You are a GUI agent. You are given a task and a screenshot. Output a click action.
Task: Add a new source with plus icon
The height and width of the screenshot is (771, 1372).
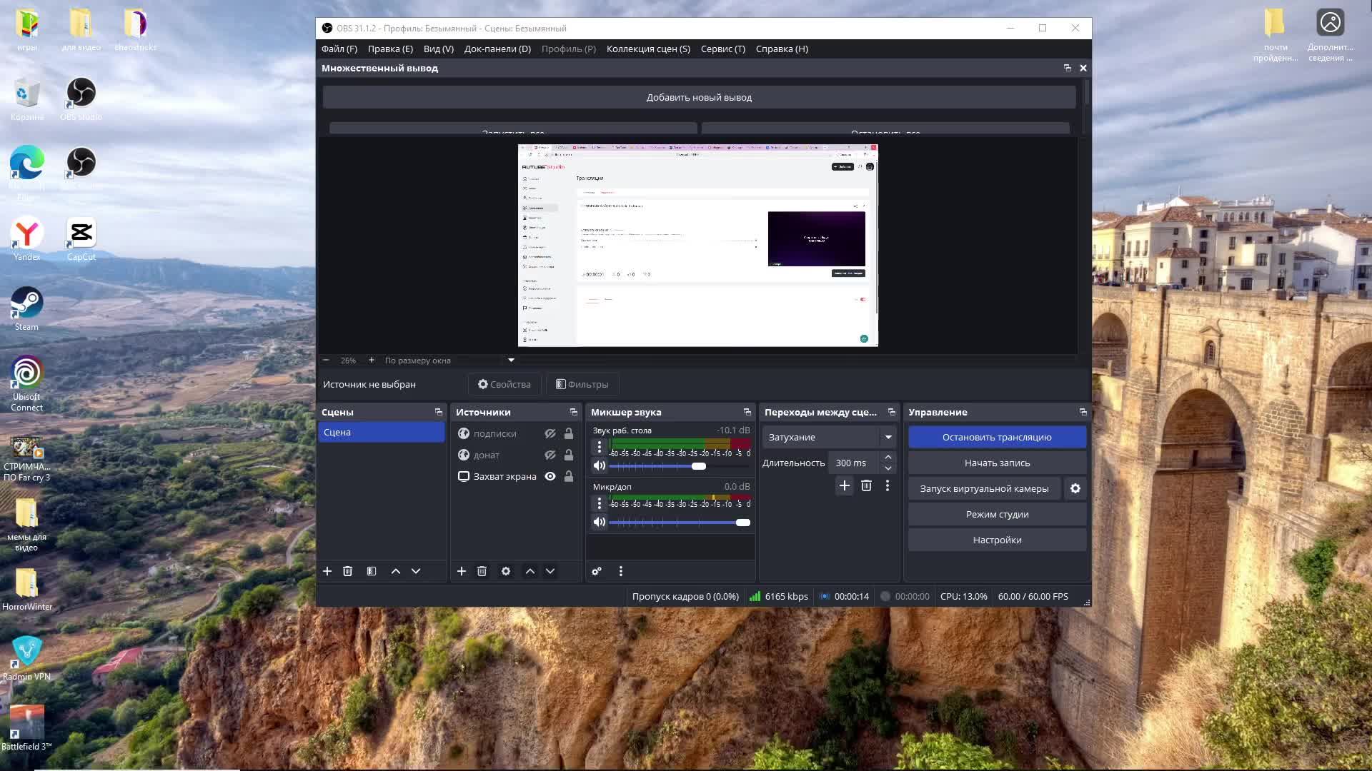tap(462, 571)
